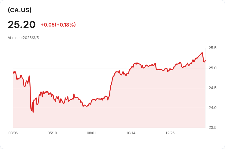Click the 24.5 price axis label
This screenshot has height=149, width=225.
(212, 88)
